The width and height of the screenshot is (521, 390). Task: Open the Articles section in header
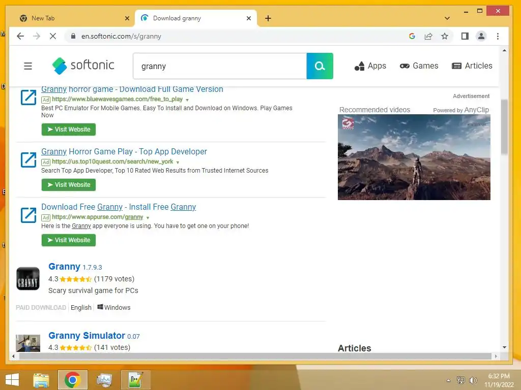pyautogui.click(x=472, y=66)
